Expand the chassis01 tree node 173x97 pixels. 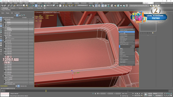pos(3,24)
